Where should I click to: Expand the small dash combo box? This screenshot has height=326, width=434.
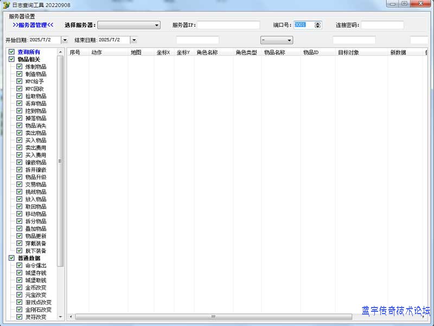pyautogui.click(x=289, y=40)
